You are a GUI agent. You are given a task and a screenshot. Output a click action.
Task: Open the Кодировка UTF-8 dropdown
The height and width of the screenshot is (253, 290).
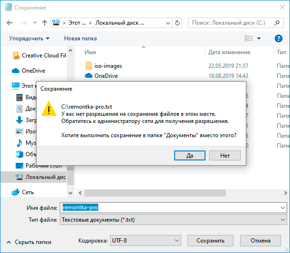(146, 241)
